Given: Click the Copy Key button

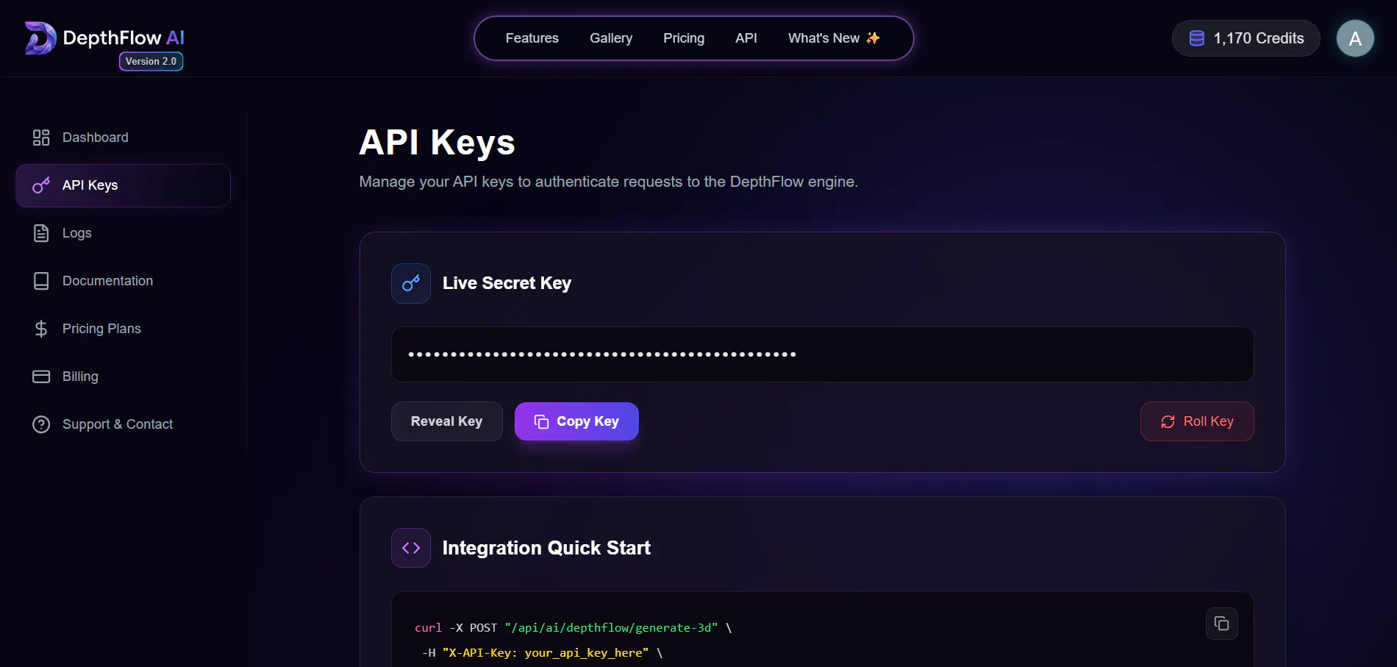Looking at the screenshot, I should (x=576, y=421).
